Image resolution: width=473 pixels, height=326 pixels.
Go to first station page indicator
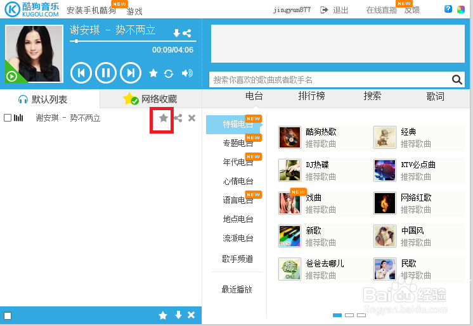337,315
